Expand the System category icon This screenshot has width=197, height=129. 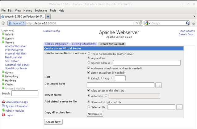3,38
